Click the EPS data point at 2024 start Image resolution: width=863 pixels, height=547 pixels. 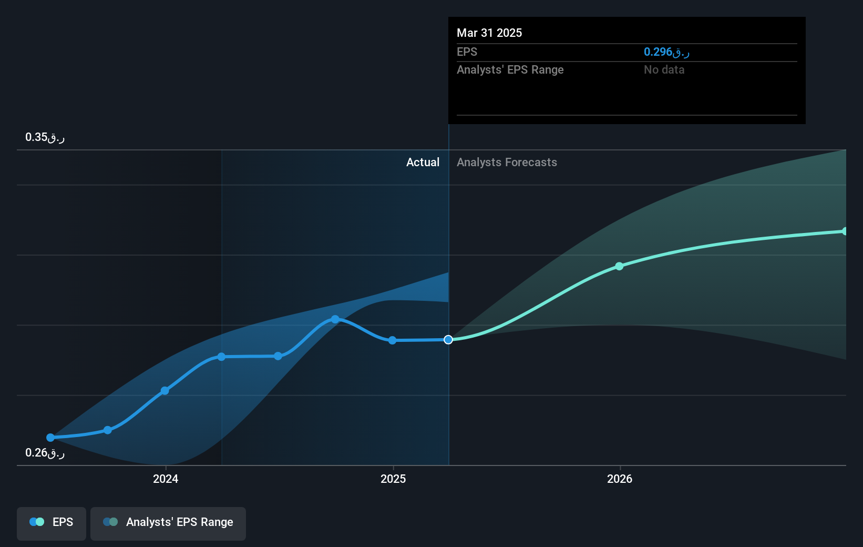(165, 391)
